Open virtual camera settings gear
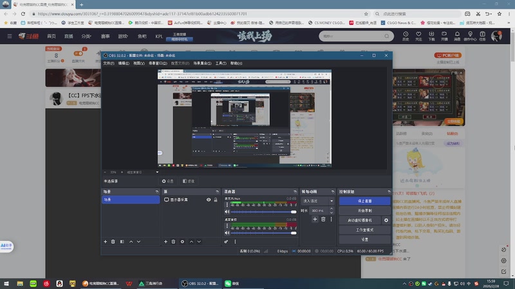This screenshot has height=289, width=515. 386,220
